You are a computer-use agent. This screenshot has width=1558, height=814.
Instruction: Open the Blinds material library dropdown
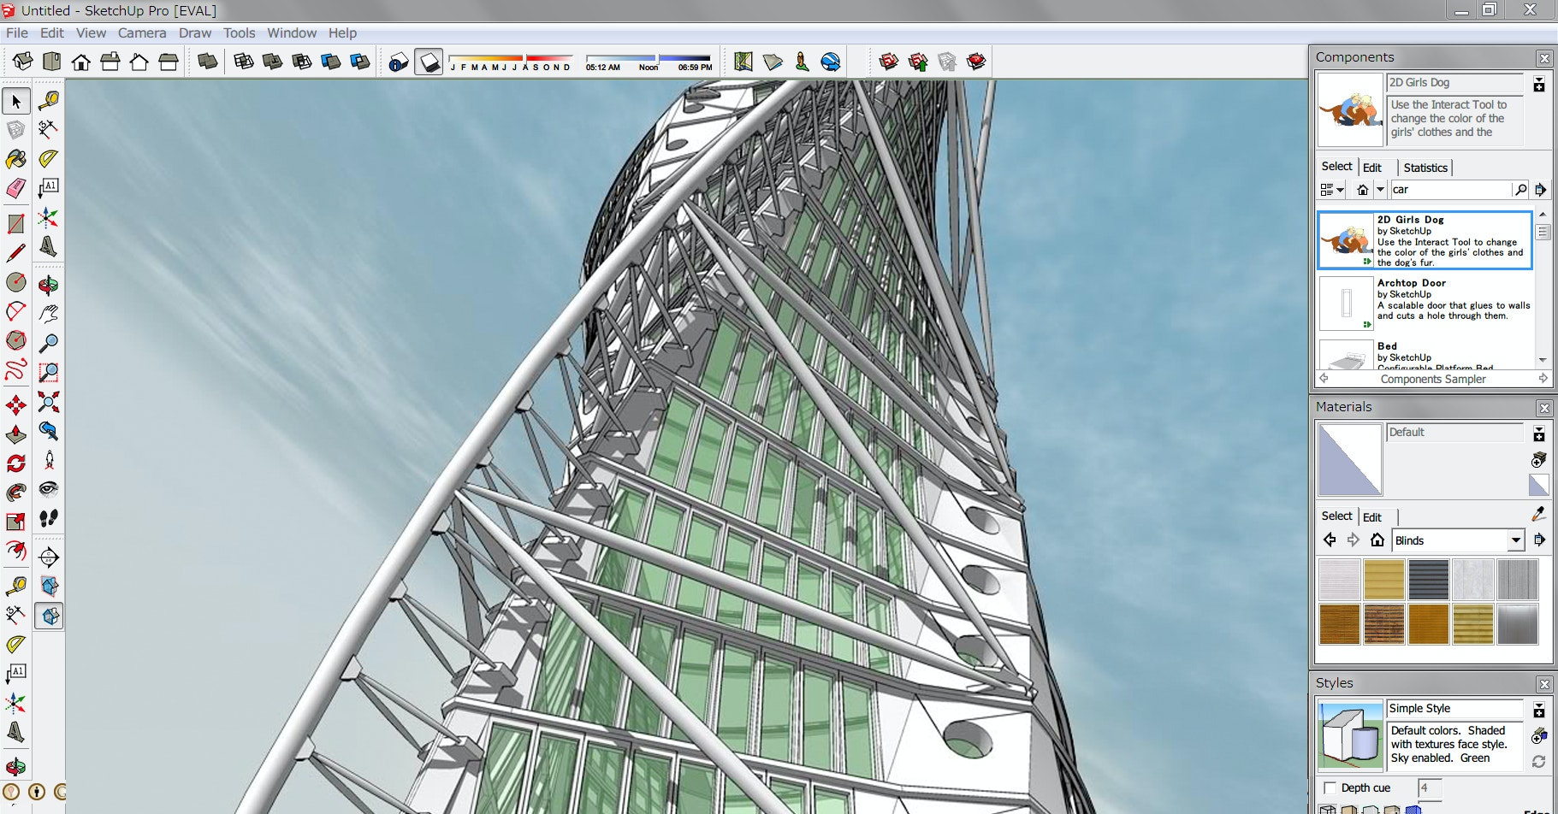point(1515,540)
